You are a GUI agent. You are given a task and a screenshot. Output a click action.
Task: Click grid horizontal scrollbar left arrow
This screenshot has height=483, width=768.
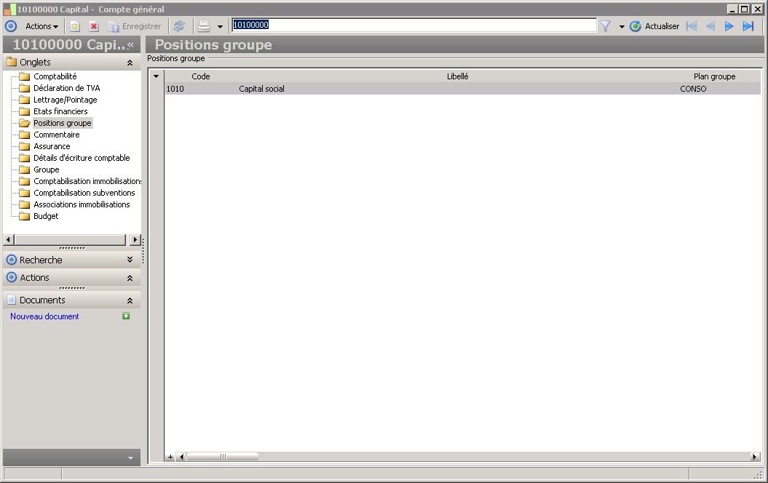coord(181,457)
